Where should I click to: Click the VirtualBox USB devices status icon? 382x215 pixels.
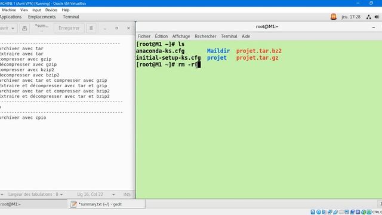coord(335,212)
